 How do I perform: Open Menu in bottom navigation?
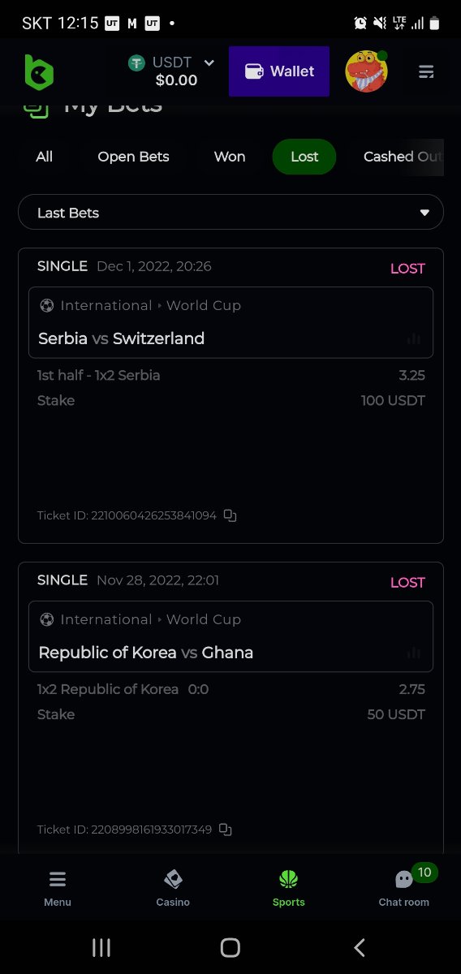[x=58, y=887]
